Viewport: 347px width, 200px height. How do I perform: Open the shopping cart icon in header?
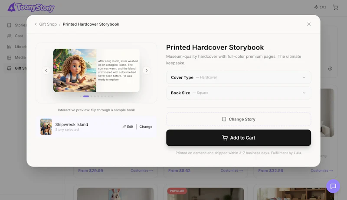coord(335,7)
